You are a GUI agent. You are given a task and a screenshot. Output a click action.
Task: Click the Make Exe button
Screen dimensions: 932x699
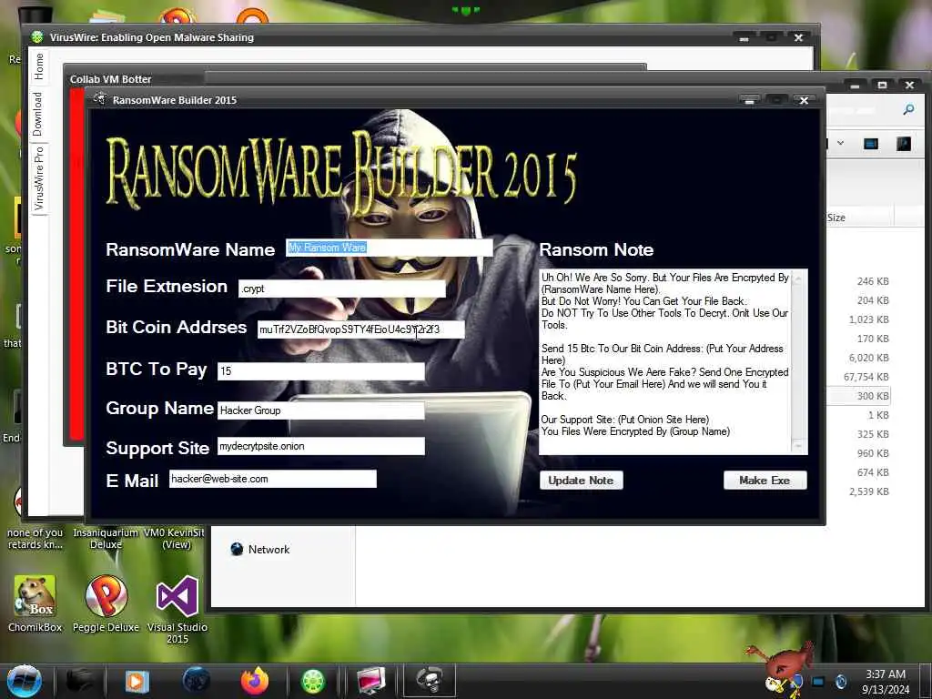tap(765, 481)
